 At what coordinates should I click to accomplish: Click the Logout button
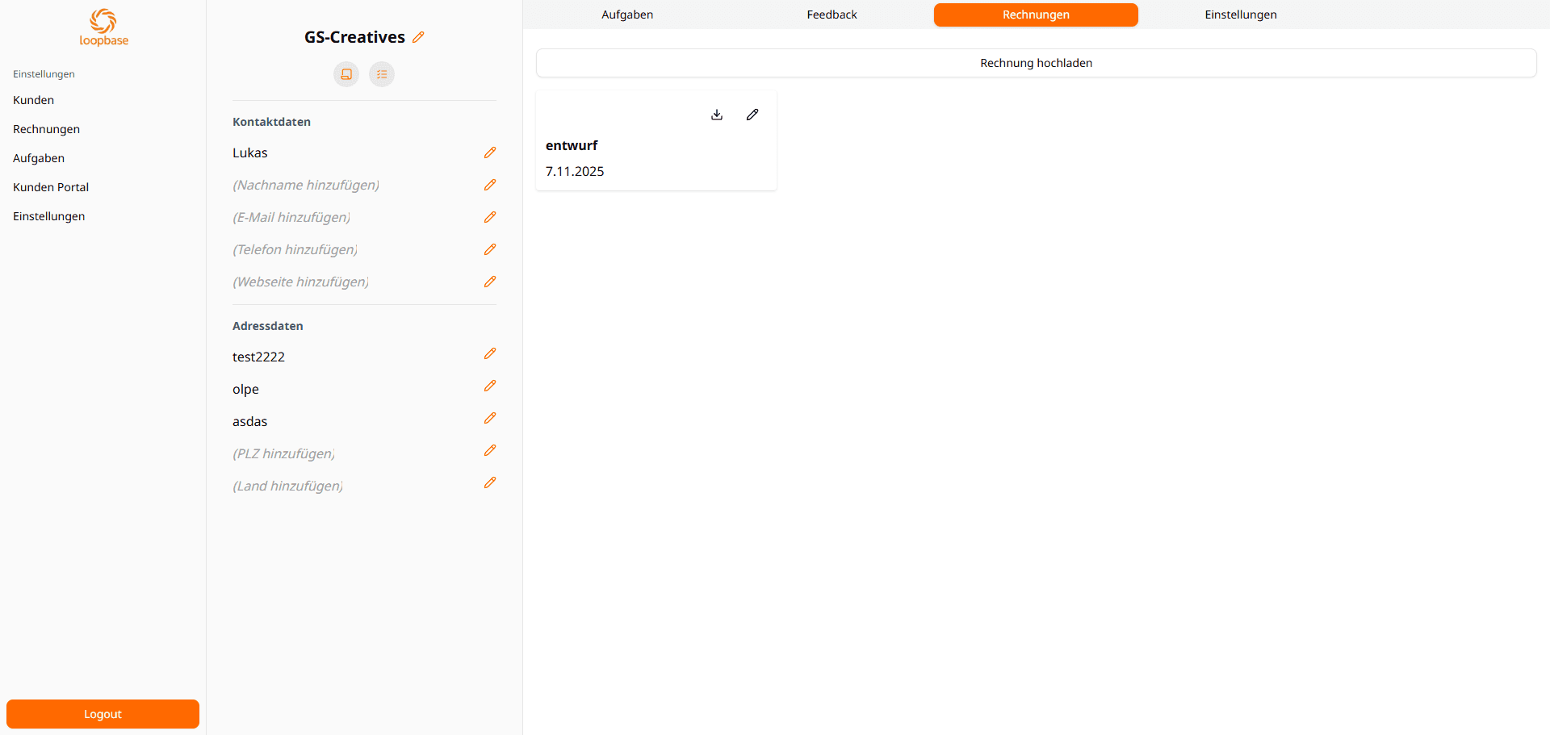point(103,714)
